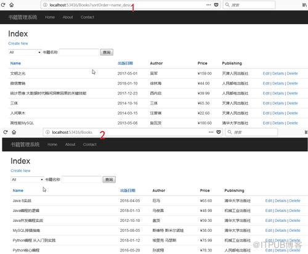Expand the All dropdown in bottom page
Screen dimensions: 308x254
pyautogui.click(x=27, y=179)
